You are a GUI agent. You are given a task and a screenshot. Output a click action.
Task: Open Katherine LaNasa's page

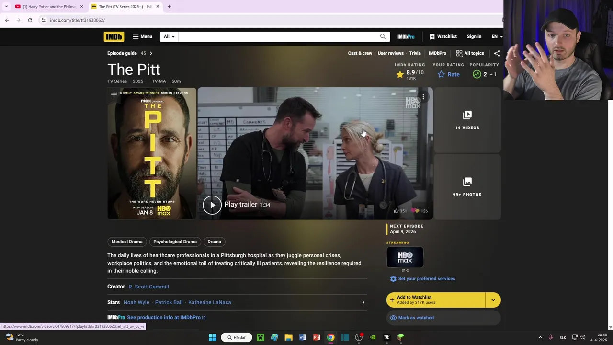click(x=210, y=302)
